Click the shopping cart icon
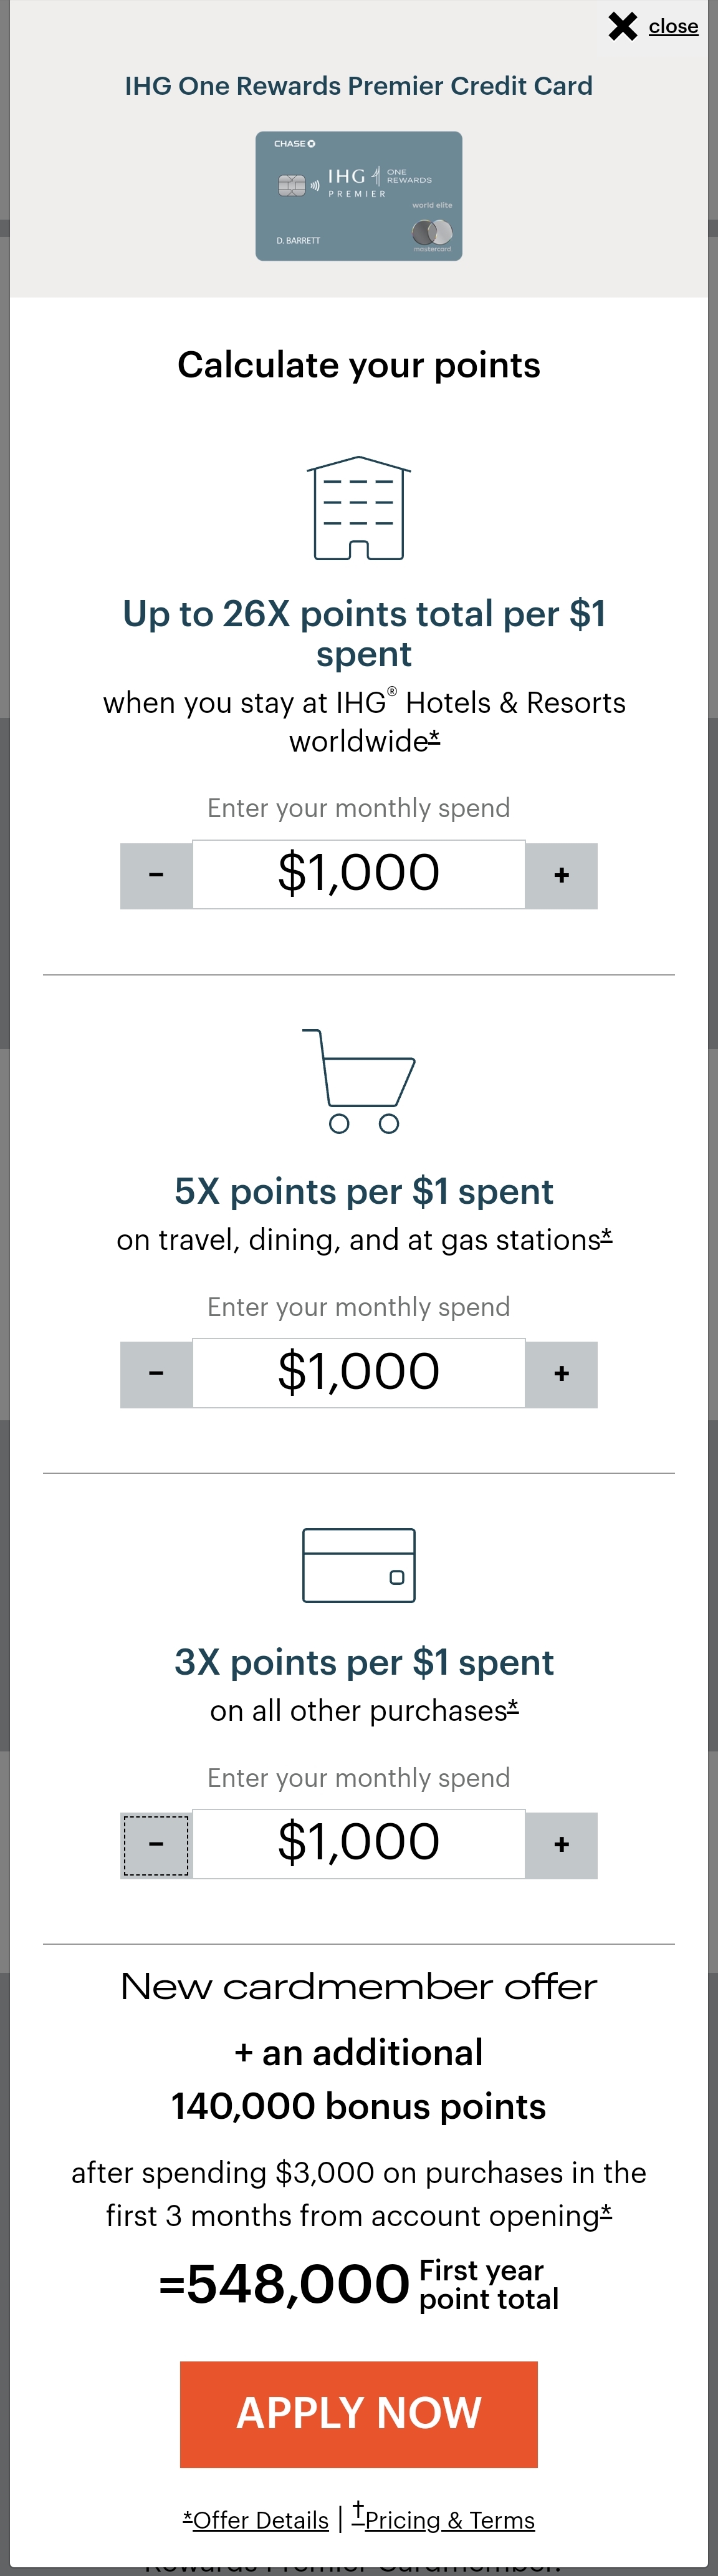The image size is (718, 2576). tap(358, 1081)
